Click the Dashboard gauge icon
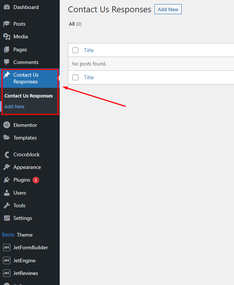The height and width of the screenshot is (285, 234). [7, 7]
